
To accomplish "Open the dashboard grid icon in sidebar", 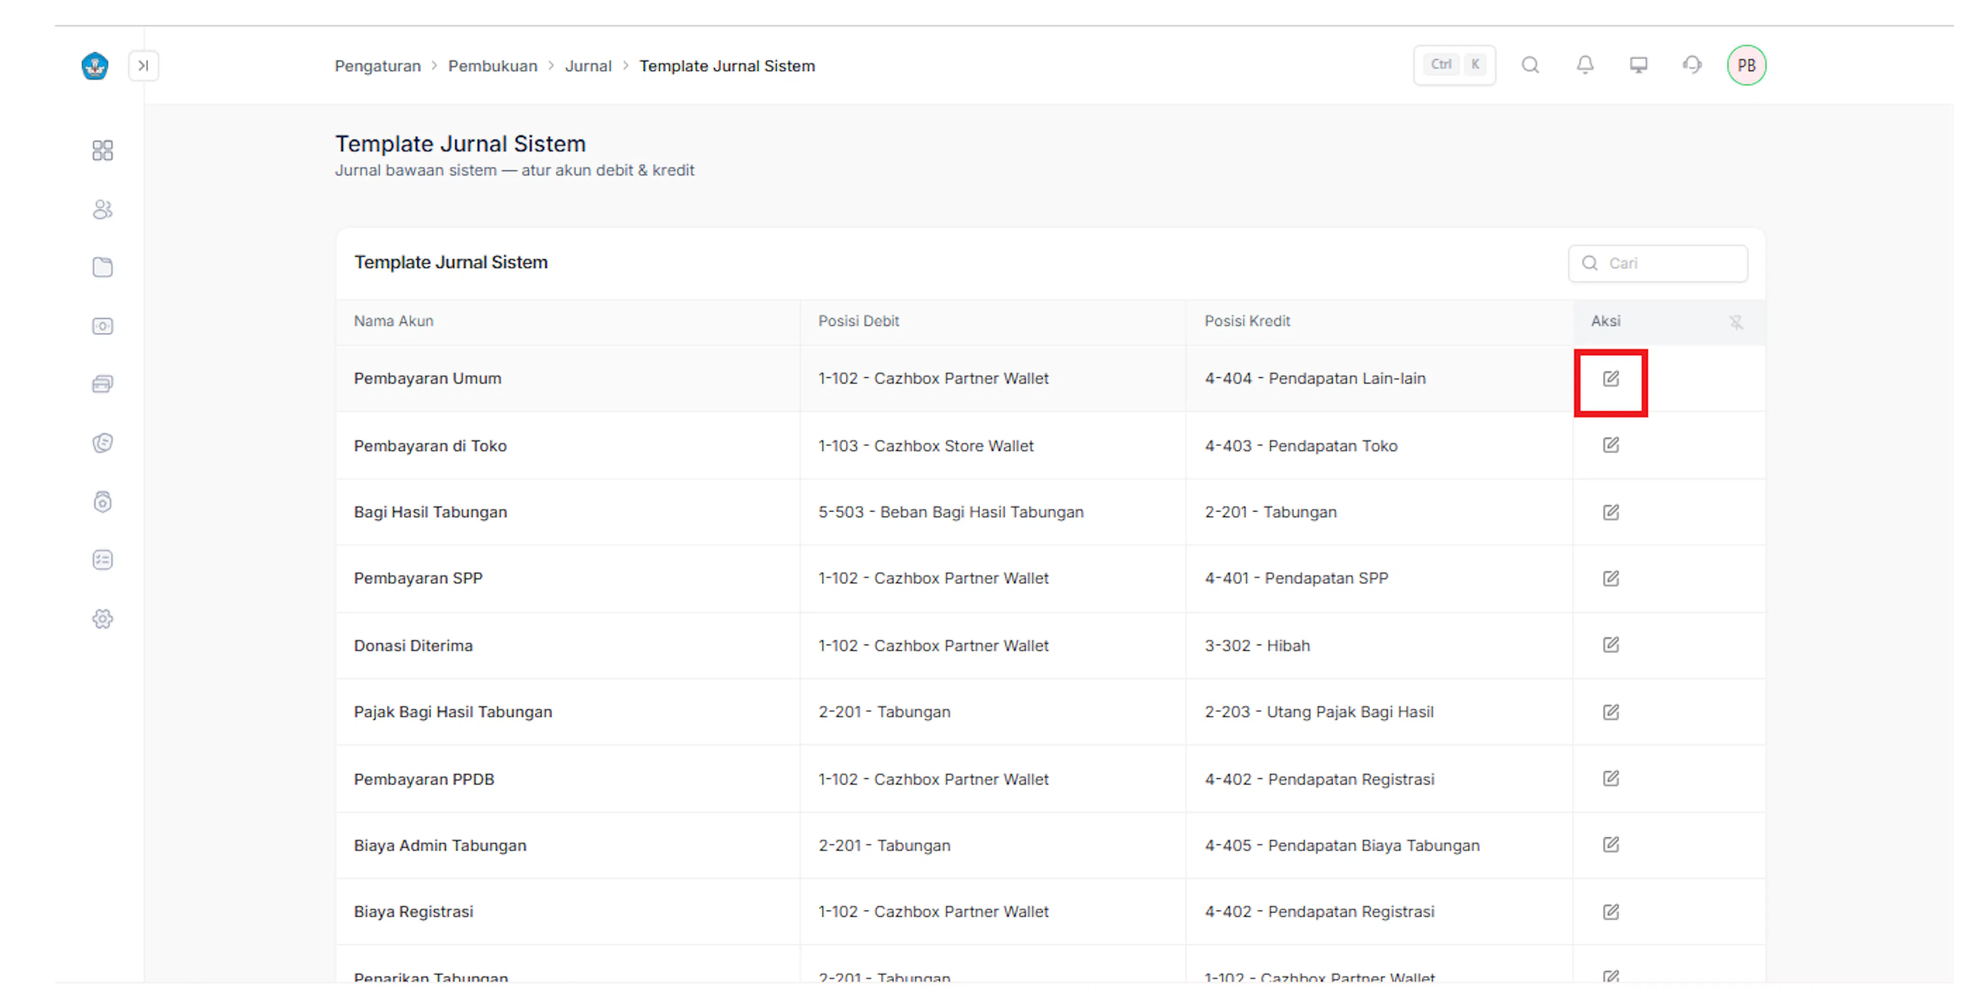I will coord(102,150).
